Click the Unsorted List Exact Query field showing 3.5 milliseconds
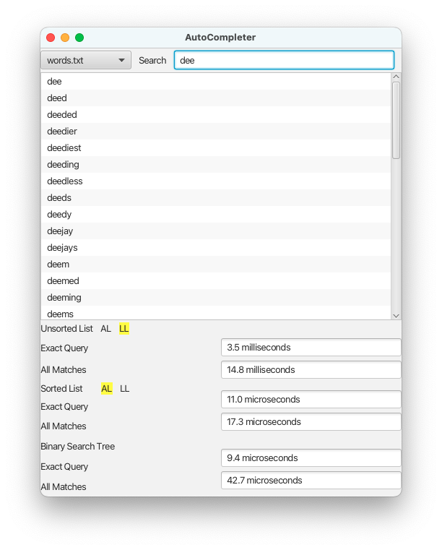This screenshot has height=550, width=442. (x=311, y=348)
